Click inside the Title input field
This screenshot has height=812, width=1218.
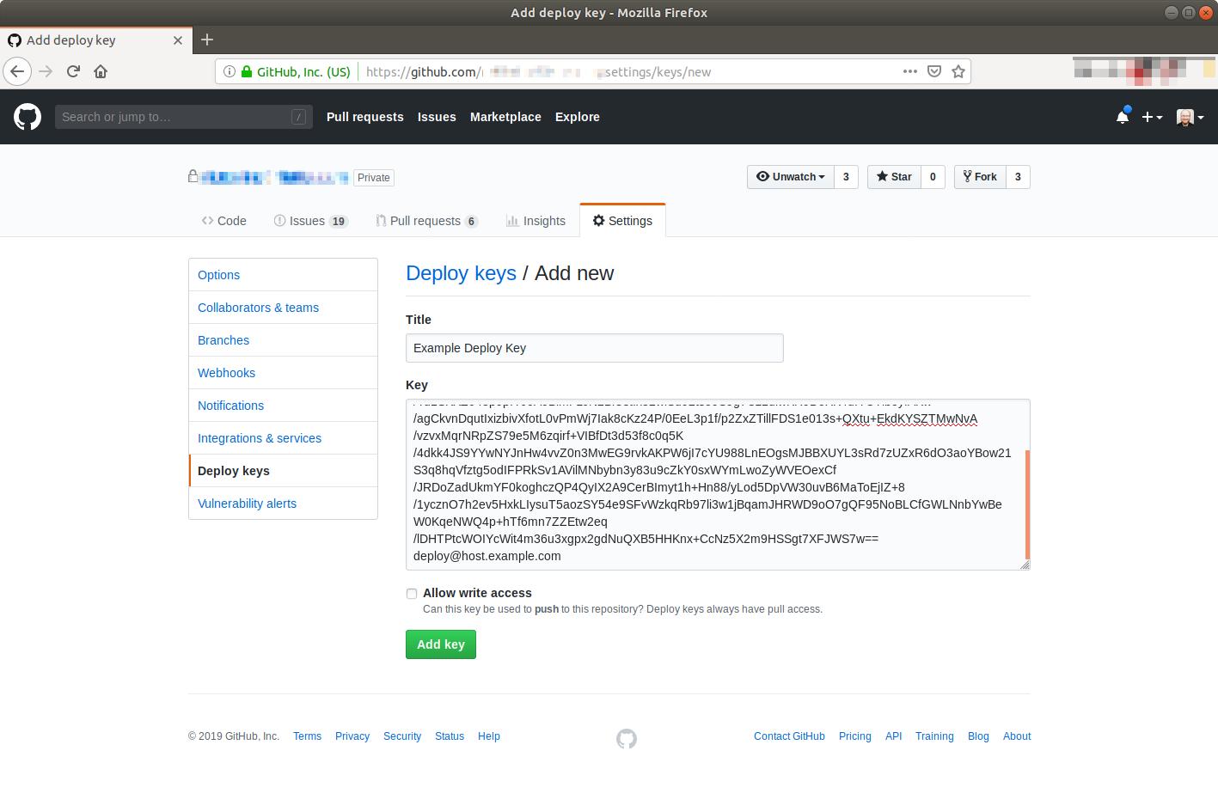coord(594,348)
